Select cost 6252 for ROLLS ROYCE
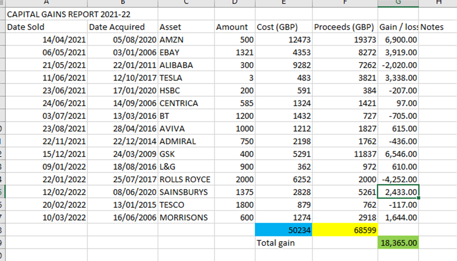Image resolution: width=457 pixels, height=261 pixels. [x=283, y=179]
